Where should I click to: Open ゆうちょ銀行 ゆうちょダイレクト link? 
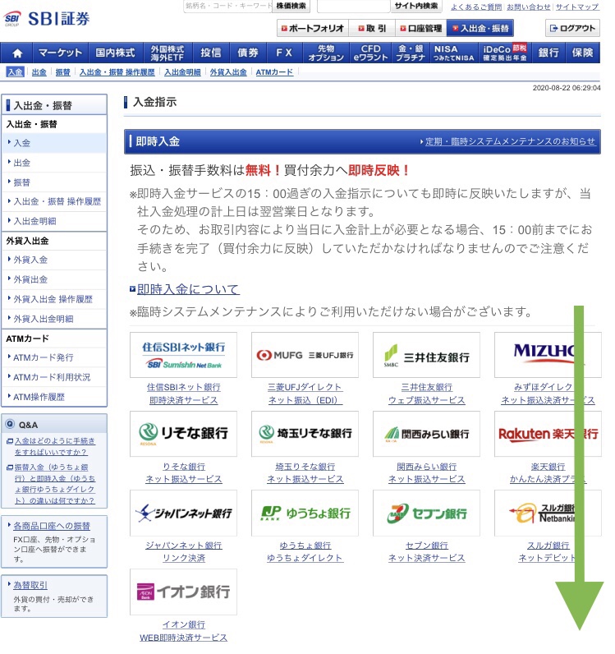(305, 552)
